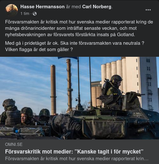The width and height of the screenshot is (159, 164).
Task: Click the line 'Med gå i pridetåget är ok'
Action: click(x=32, y=43)
